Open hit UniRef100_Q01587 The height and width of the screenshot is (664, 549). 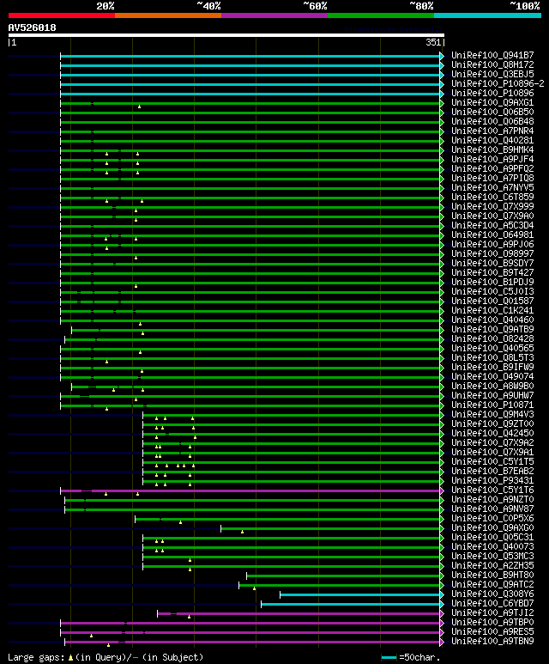point(492,302)
